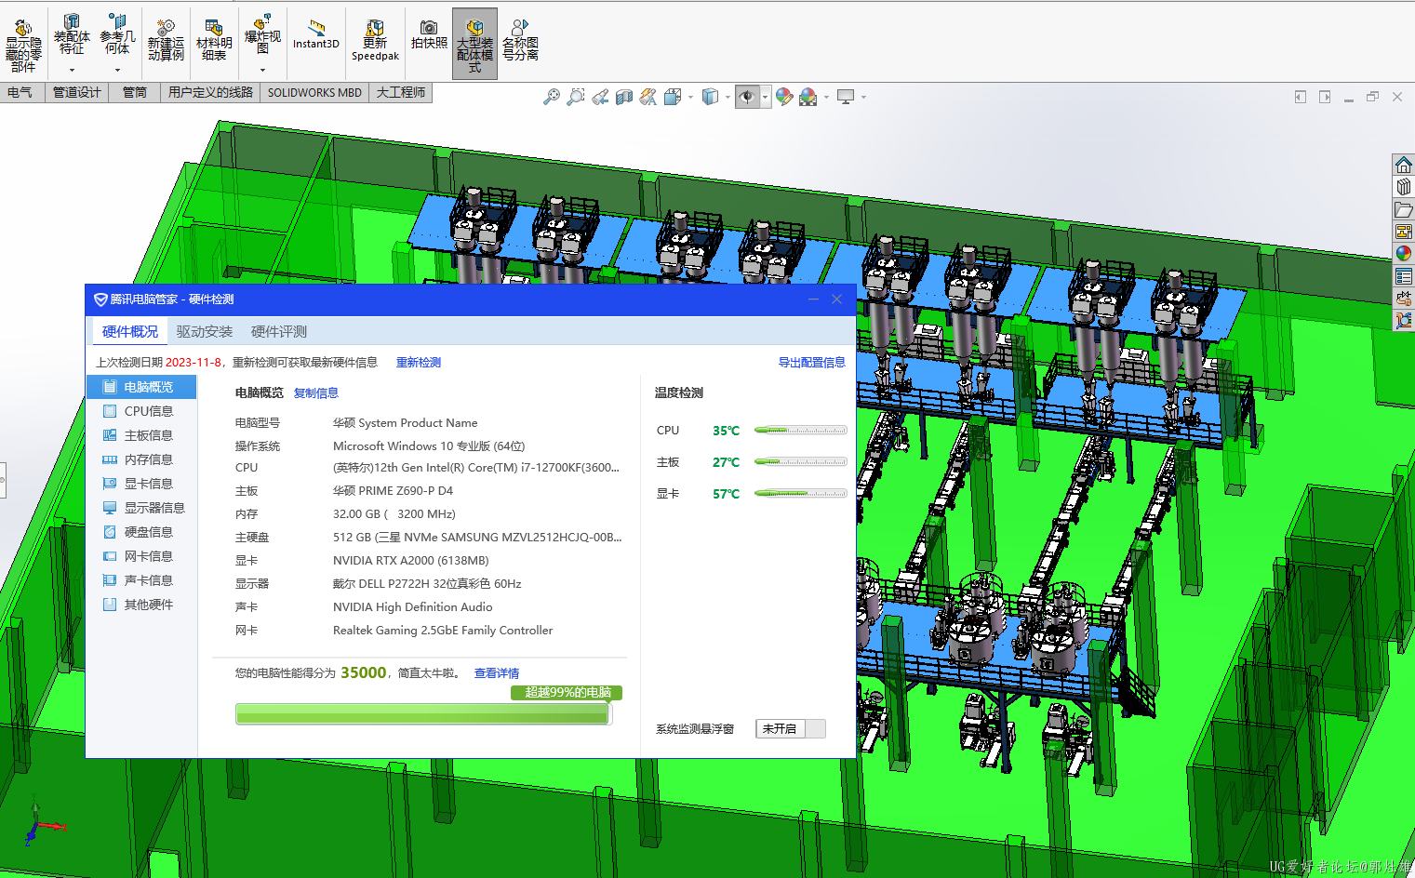Select 硬盘信息 in the sidebar
1415x878 pixels.
142,532
